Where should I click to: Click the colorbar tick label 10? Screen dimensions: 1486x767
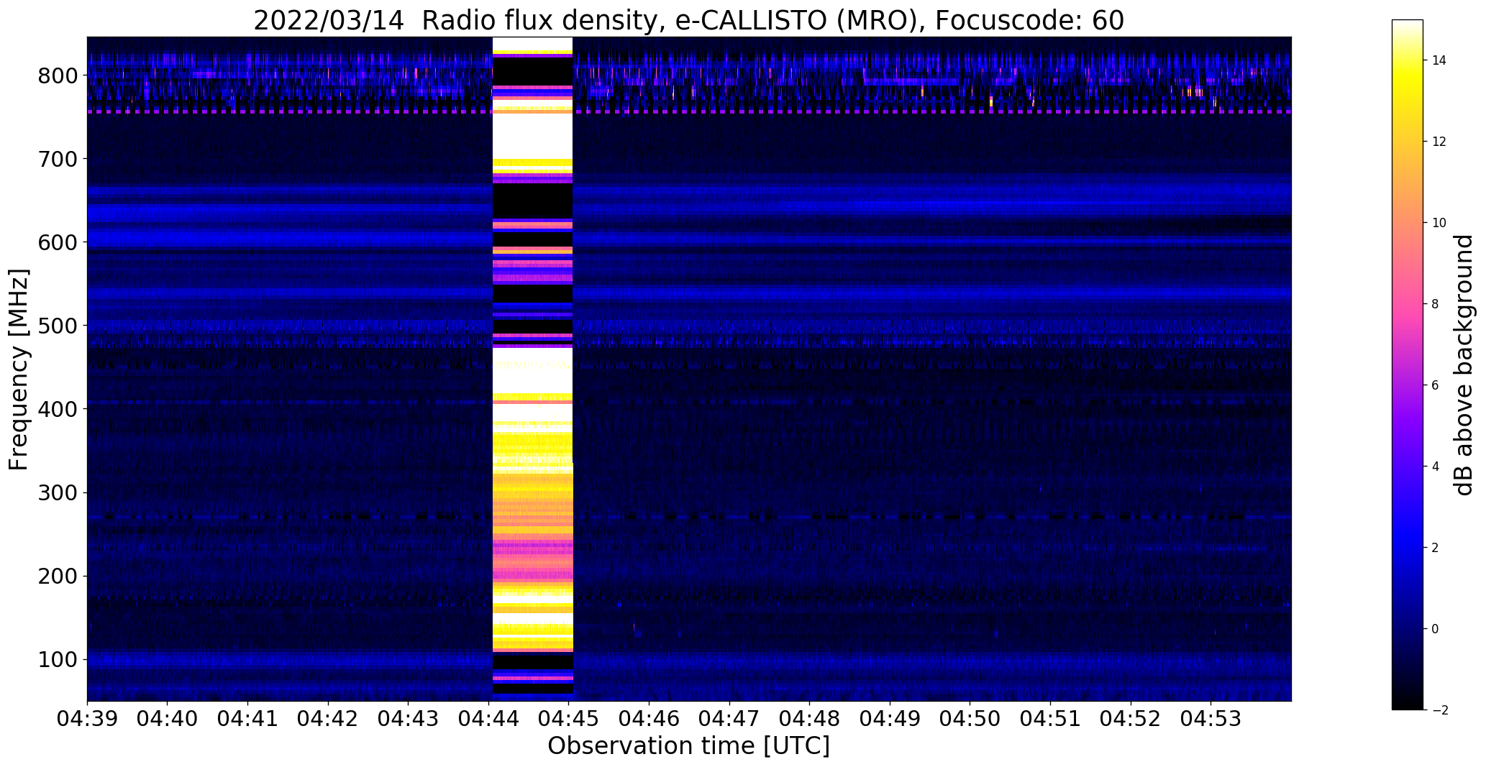tap(1439, 223)
